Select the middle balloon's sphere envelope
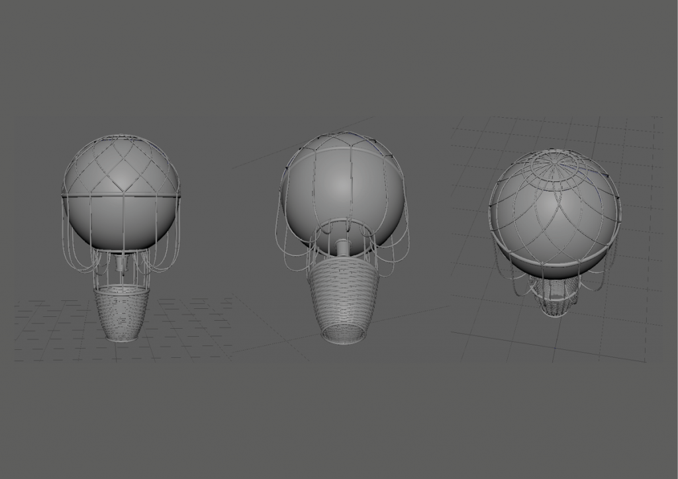The image size is (678, 479). coord(342,192)
